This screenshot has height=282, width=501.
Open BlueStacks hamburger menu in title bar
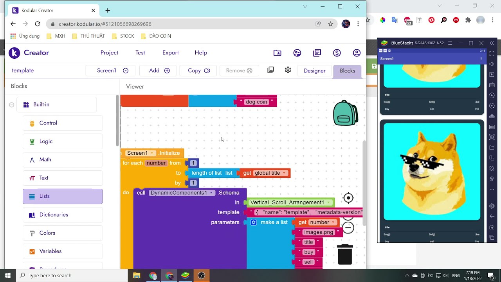coord(450,43)
